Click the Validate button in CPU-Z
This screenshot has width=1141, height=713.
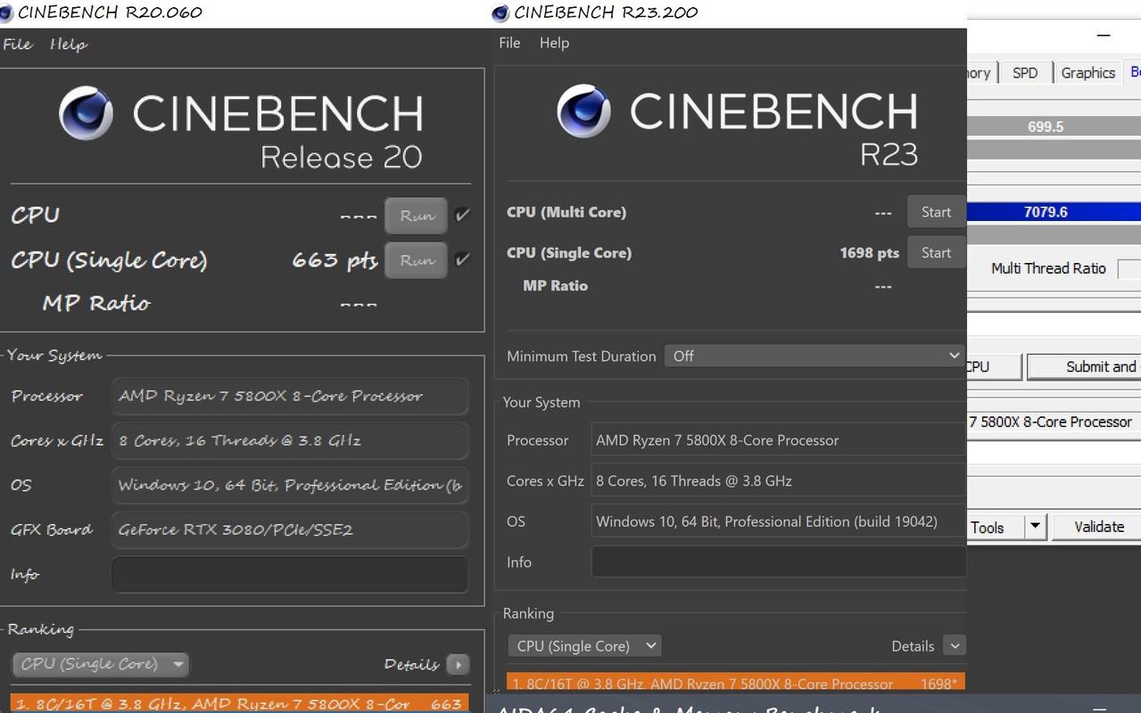coord(1096,527)
